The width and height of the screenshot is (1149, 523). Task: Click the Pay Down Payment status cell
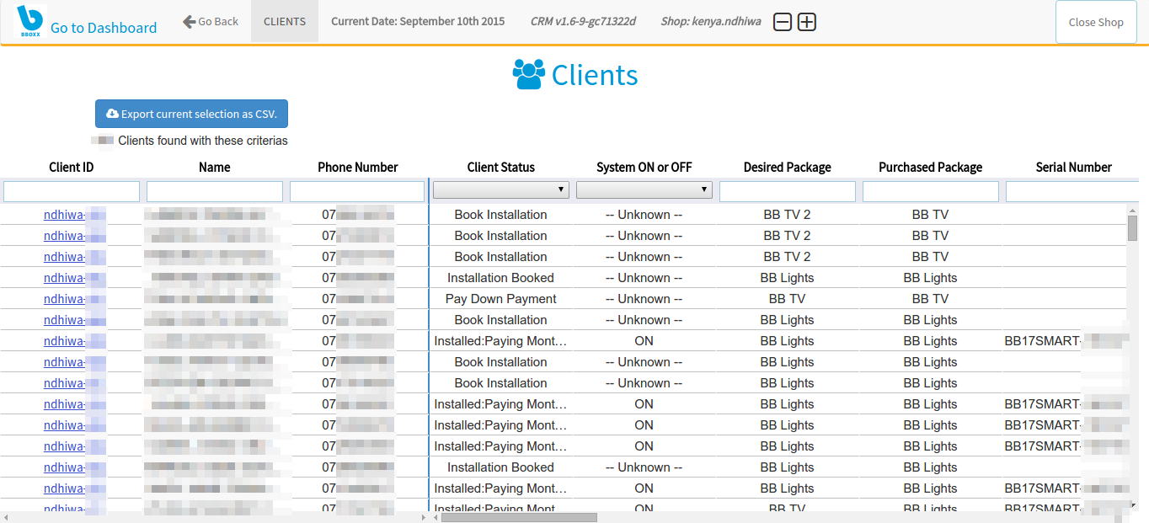pos(501,299)
